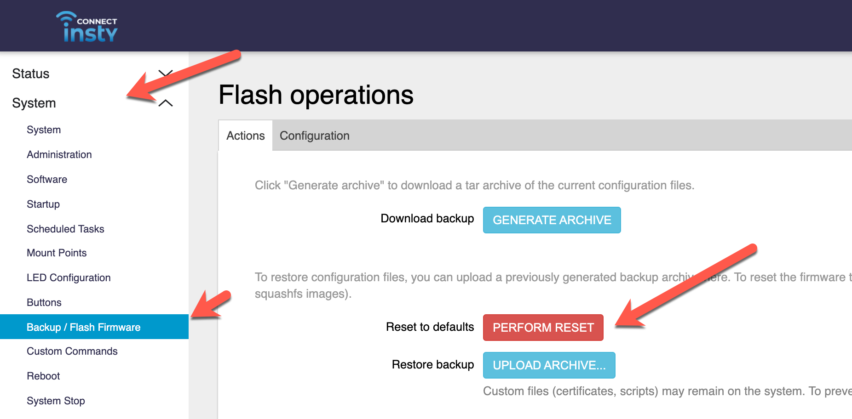This screenshot has width=852, height=419.
Task: Click the Insty Connect logo
Action: (87, 27)
